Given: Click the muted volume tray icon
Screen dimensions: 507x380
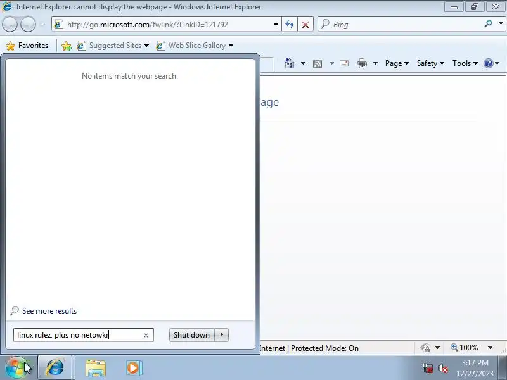Looking at the screenshot, I should coord(442,368).
